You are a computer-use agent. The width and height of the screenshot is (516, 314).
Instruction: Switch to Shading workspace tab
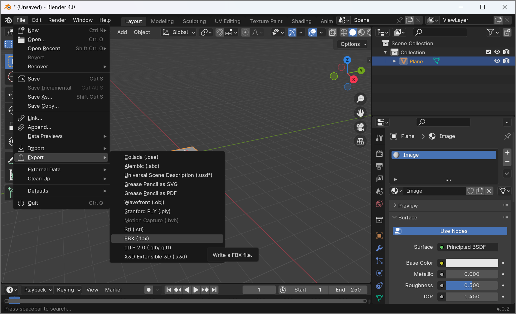pyautogui.click(x=301, y=21)
